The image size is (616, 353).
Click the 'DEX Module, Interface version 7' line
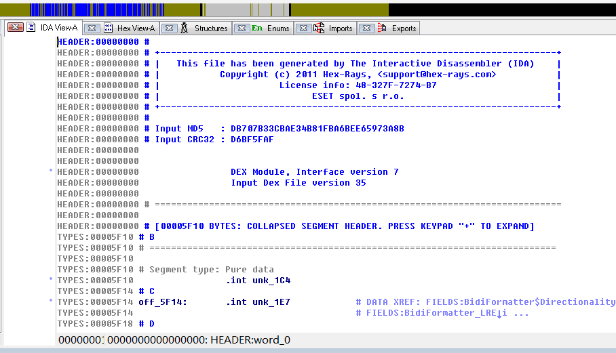point(315,172)
